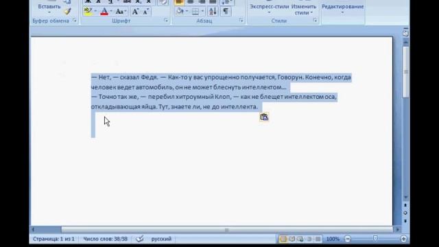Open the font color dropdown arrow

coord(111,12)
